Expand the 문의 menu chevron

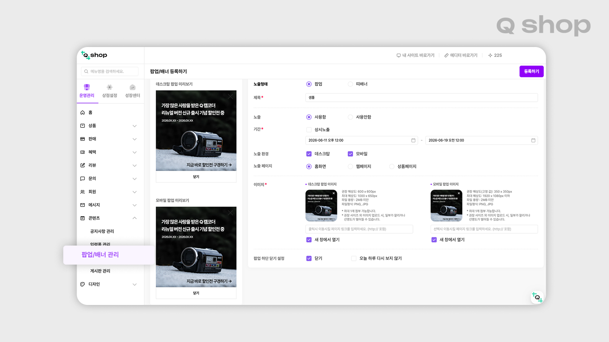(x=135, y=179)
